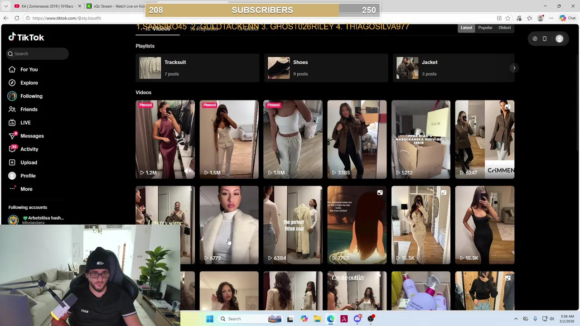Open the Shoes playlist

[326, 68]
